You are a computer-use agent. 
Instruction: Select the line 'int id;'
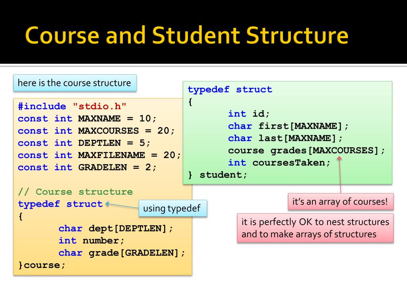pyautogui.click(x=249, y=114)
